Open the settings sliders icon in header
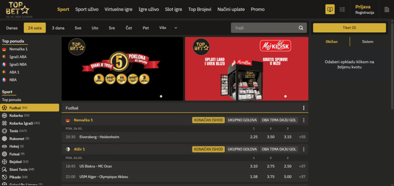Screen dimensions: 394x186 click(342, 9)
